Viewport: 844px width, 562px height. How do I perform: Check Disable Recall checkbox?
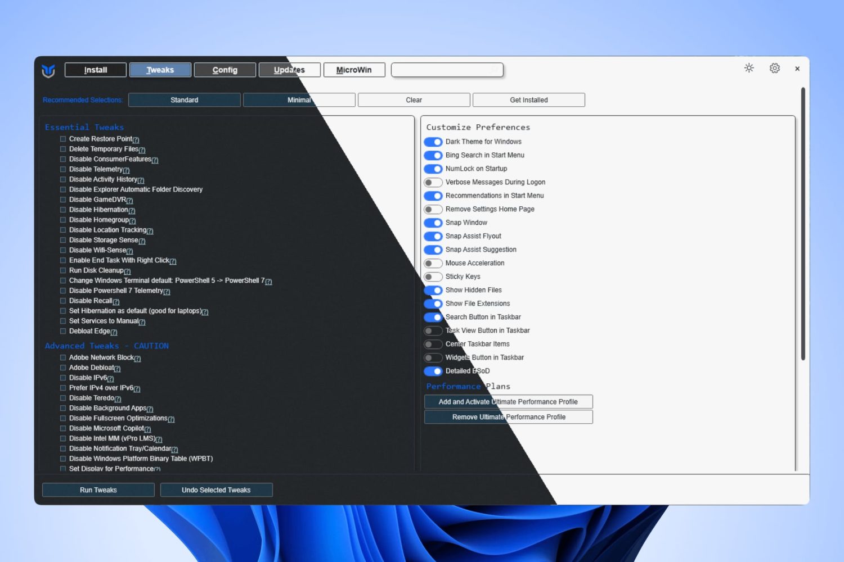click(x=63, y=301)
